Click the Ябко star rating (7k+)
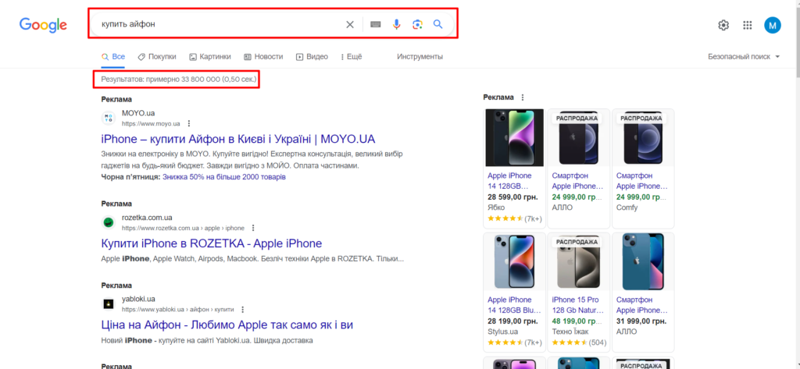This screenshot has width=800, height=369. coord(514,218)
